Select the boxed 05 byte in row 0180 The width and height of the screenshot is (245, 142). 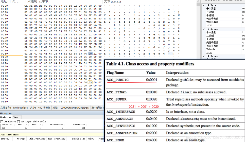pyautogui.click(x=90, y=82)
